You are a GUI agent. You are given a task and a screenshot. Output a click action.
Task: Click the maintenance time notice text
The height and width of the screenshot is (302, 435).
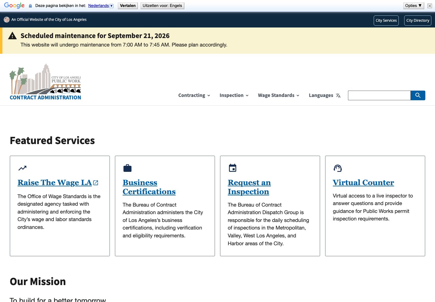(124, 45)
